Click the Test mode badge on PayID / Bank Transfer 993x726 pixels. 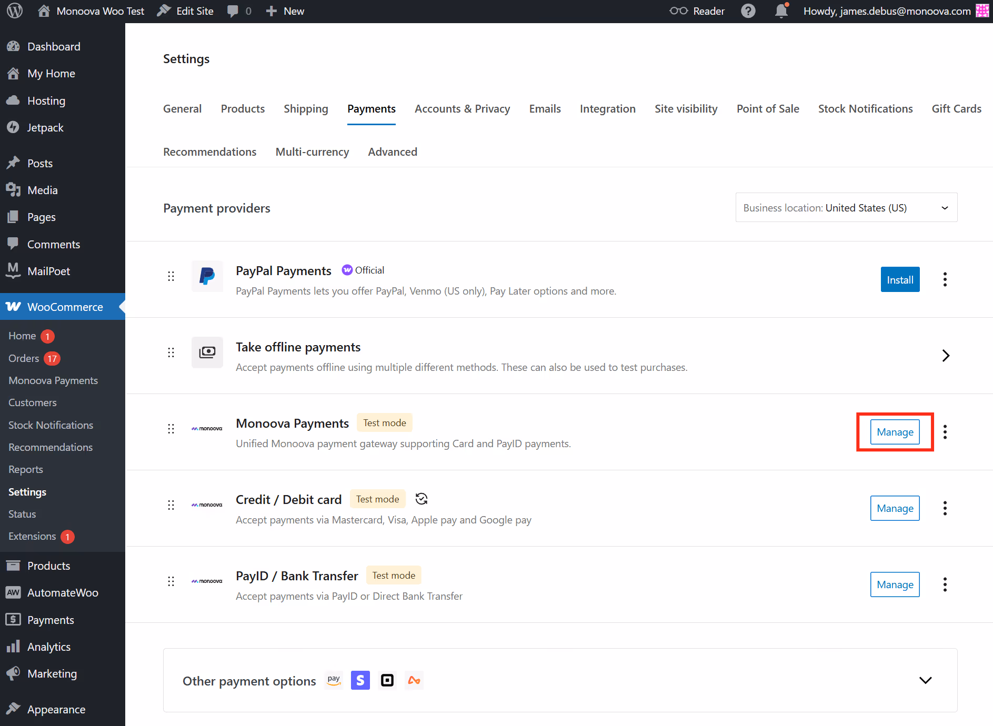point(394,576)
